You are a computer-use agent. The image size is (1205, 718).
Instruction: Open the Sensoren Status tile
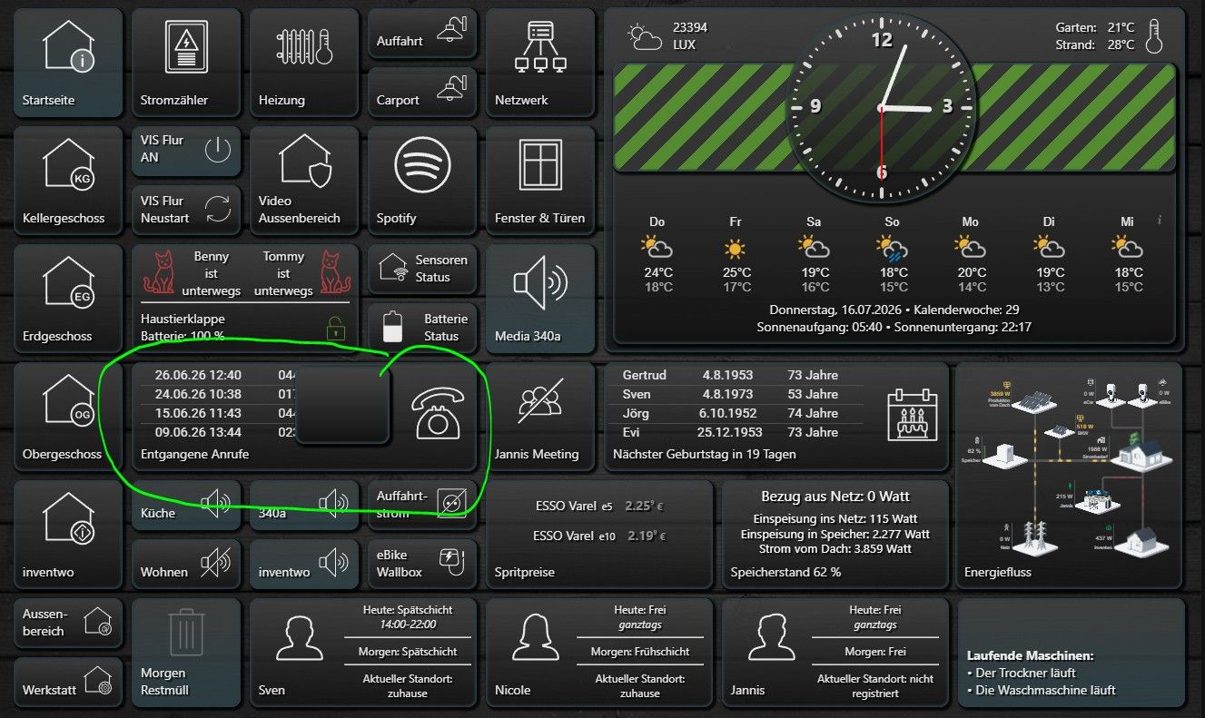click(422, 269)
